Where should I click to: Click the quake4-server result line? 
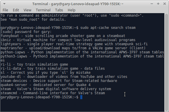46,85
